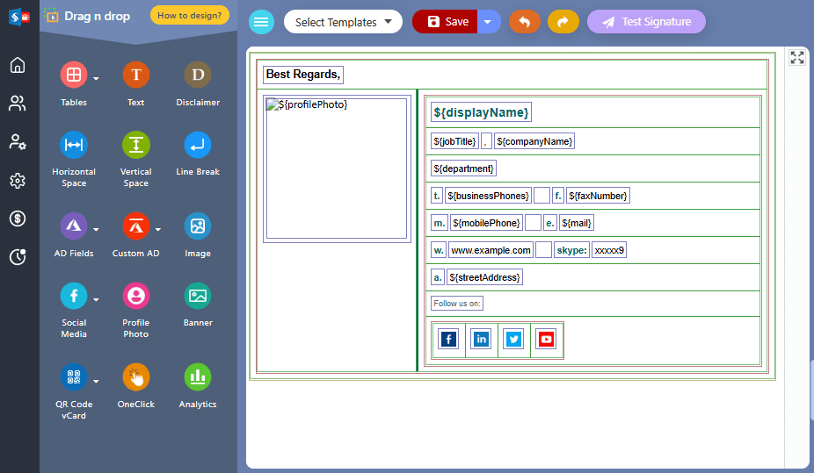
Task: Select the w. website label
Action: tap(439, 250)
